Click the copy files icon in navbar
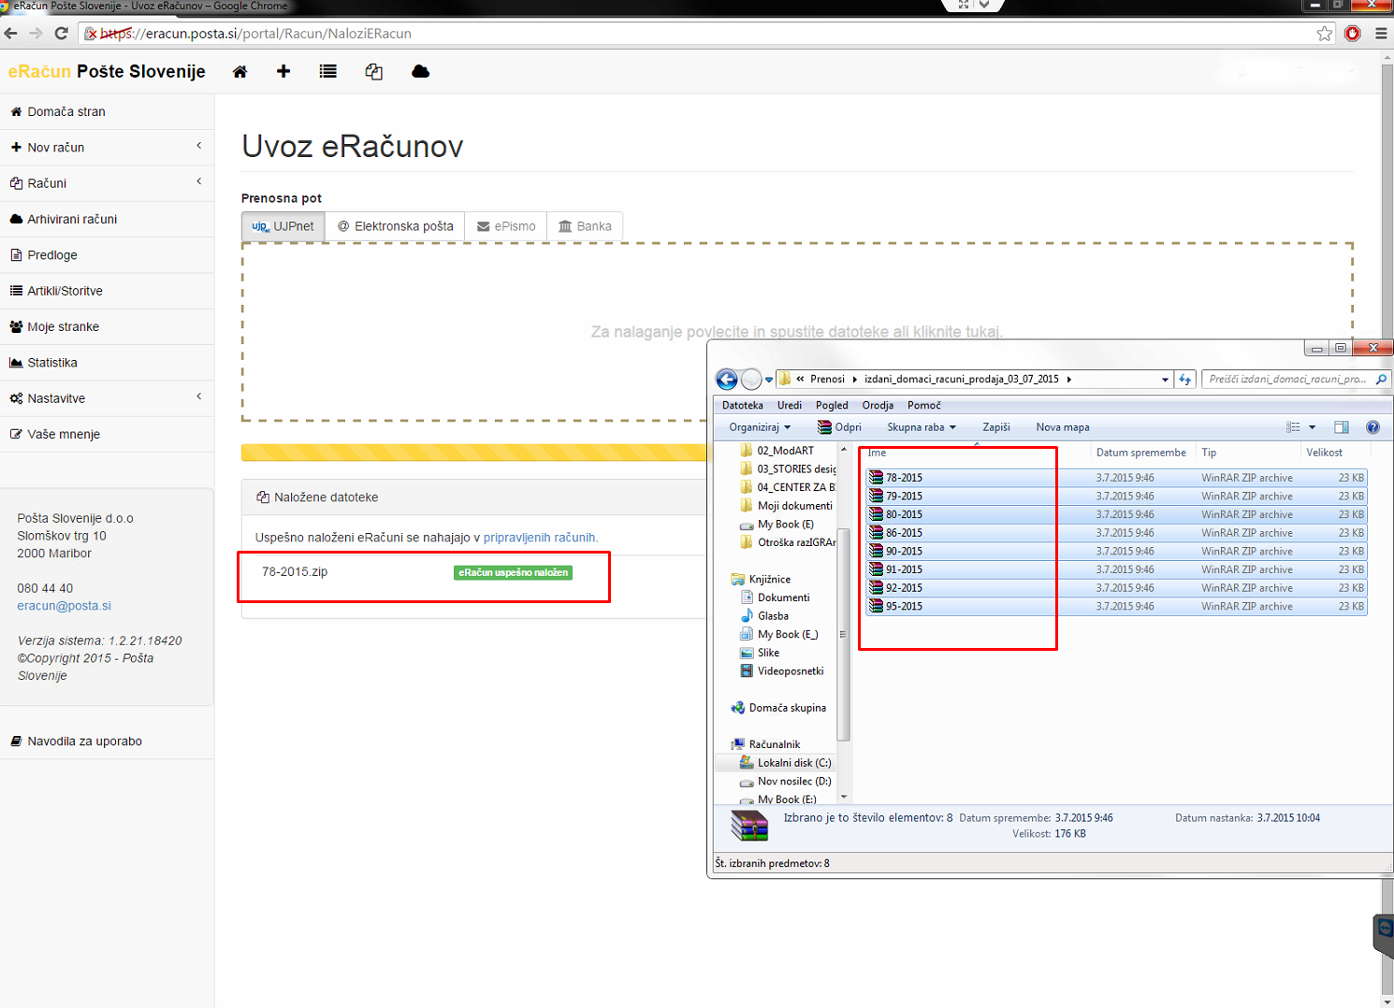 374,72
